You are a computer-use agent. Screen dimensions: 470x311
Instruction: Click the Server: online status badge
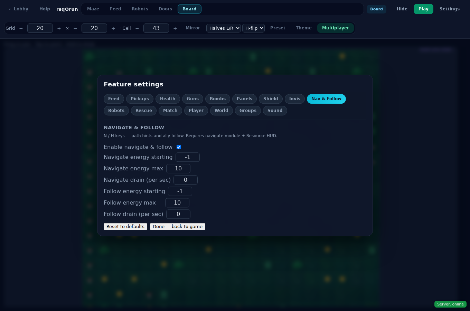click(450, 304)
